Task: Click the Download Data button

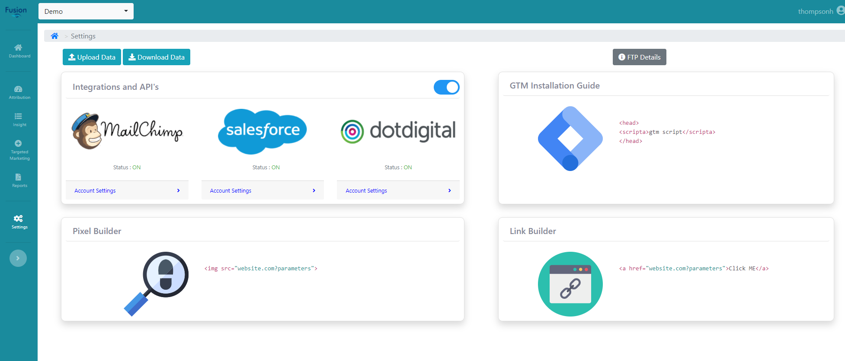Action: click(x=157, y=57)
